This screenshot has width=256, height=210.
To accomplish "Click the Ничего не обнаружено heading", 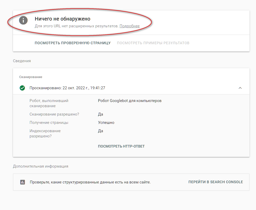I will 63,19.
